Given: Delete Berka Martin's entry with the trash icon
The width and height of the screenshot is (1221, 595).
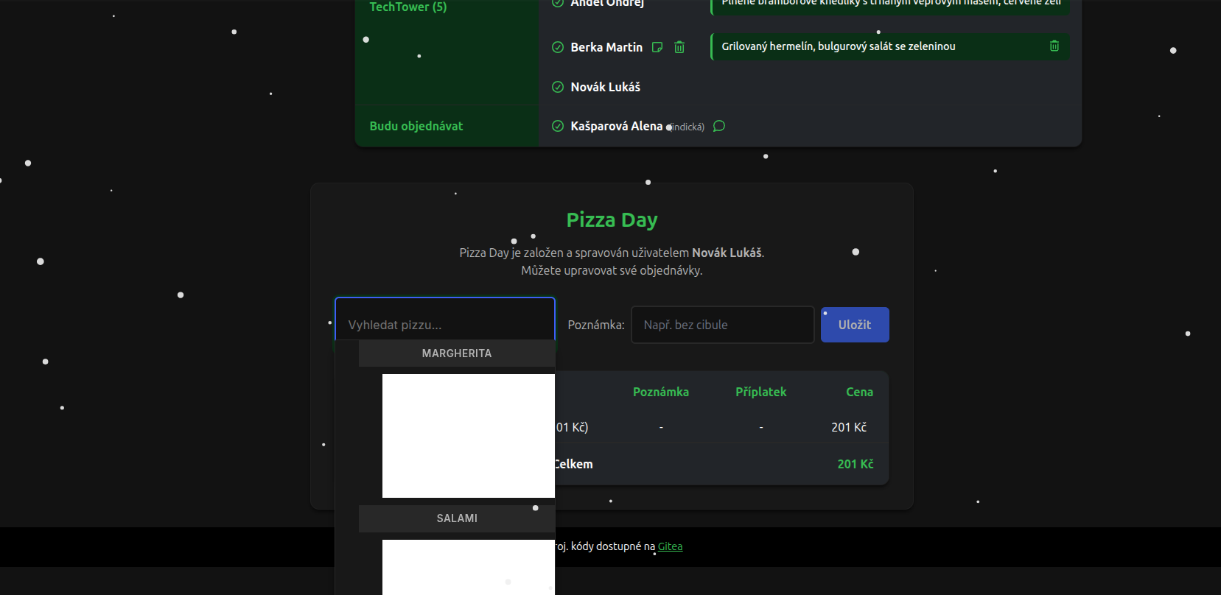Looking at the screenshot, I should pyautogui.click(x=679, y=47).
